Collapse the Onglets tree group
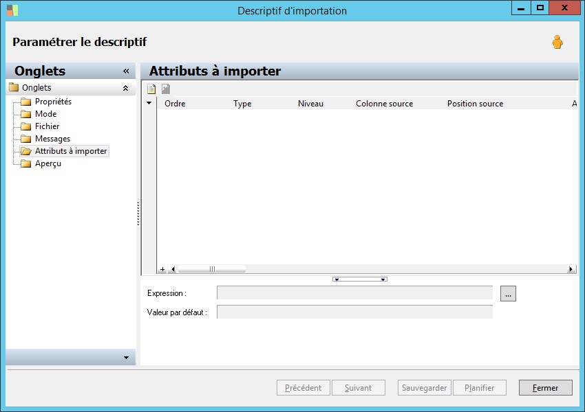This screenshot has width=585, height=412. (126, 88)
